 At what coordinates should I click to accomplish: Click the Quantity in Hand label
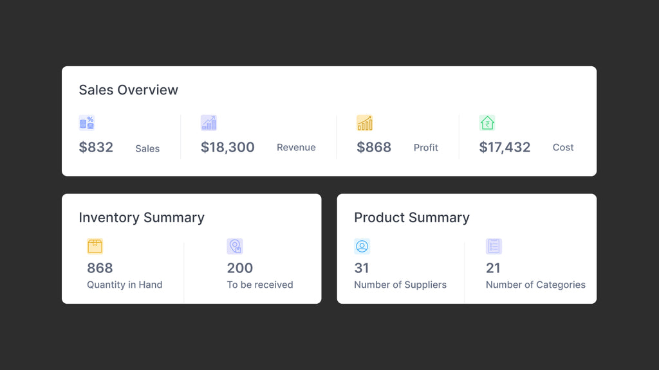124,285
